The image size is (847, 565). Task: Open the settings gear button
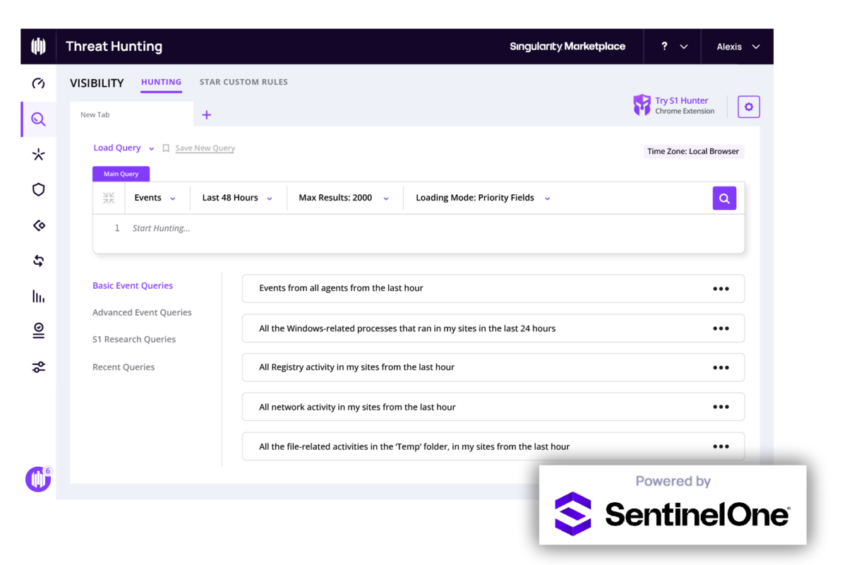click(x=749, y=107)
